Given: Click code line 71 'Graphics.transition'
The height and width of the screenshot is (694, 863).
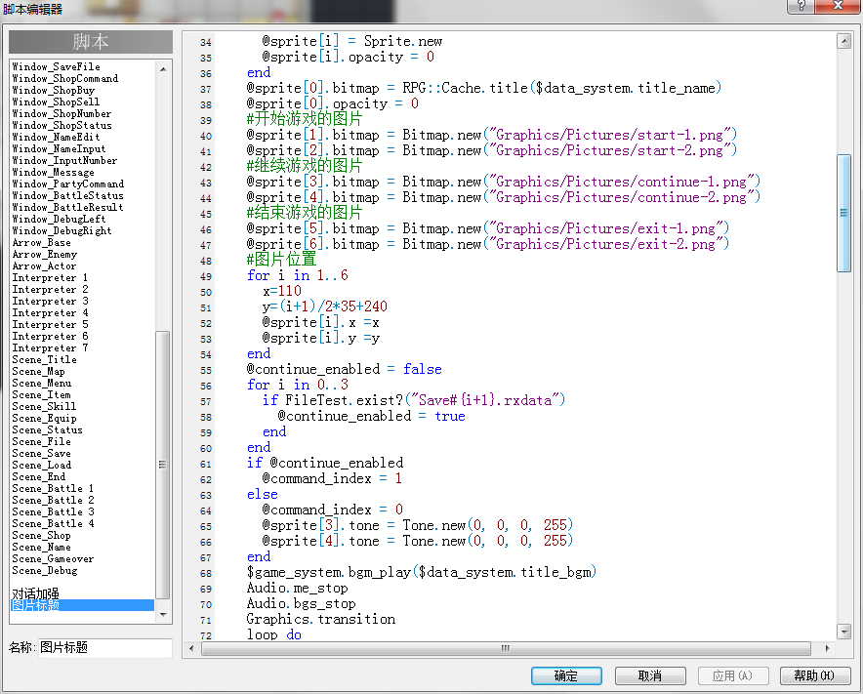Looking at the screenshot, I should click(321, 619).
